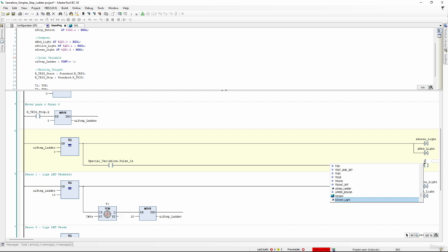
Task: Select the crosshair pan tool in editor corner
Action: coord(412,235)
